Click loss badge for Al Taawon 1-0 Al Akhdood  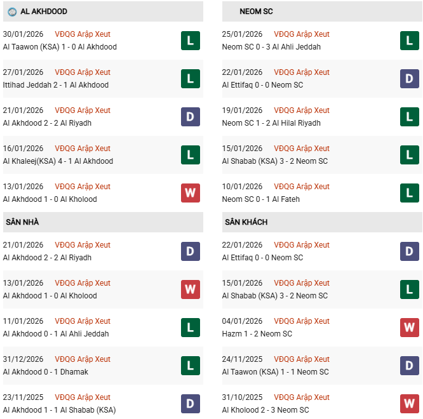tap(190, 41)
